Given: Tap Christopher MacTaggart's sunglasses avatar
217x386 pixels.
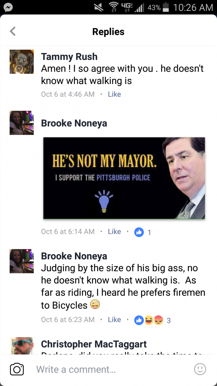Looking at the screenshot, I should [x=22, y=345].
